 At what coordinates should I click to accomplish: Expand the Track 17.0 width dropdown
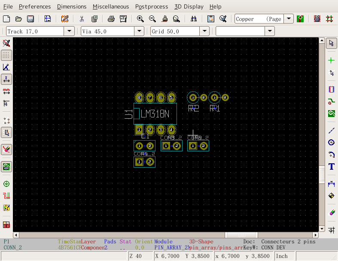coord(69,31)
